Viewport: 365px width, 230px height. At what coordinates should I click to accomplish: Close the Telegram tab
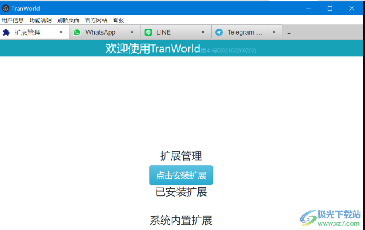[x=274, y=32]
